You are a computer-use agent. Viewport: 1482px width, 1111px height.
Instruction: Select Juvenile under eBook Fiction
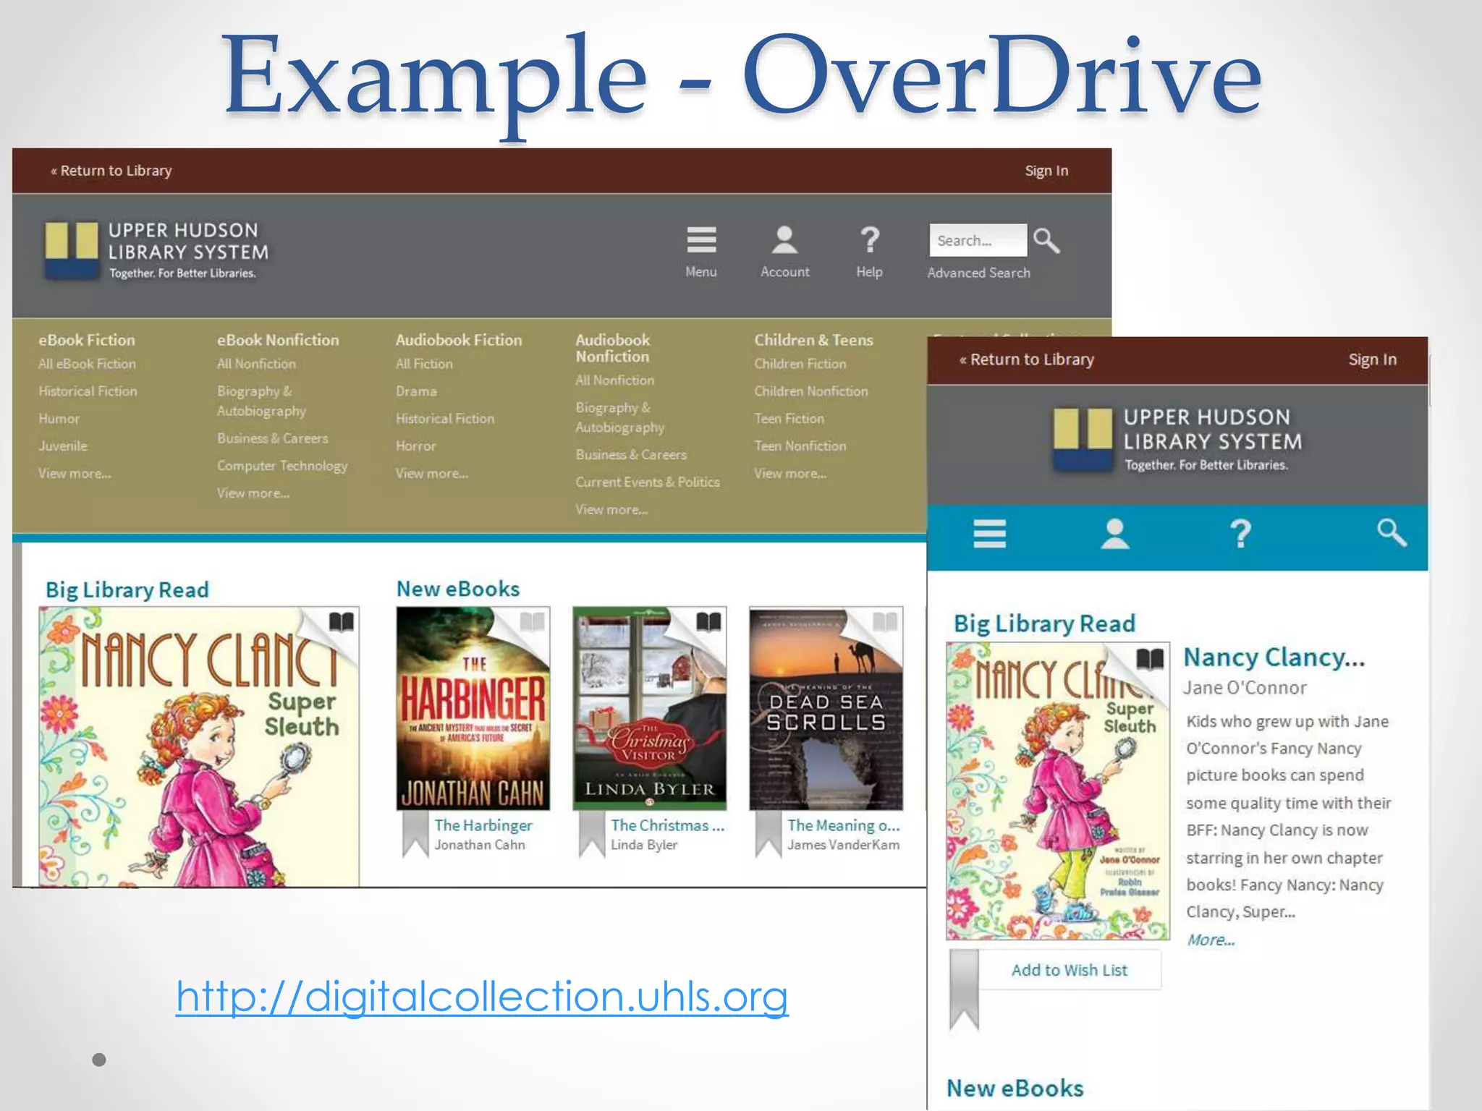click(x=63, y=446)
